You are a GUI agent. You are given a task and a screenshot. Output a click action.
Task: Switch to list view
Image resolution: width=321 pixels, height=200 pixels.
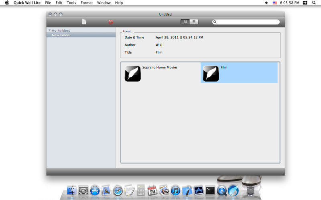[x=194, y=22]
